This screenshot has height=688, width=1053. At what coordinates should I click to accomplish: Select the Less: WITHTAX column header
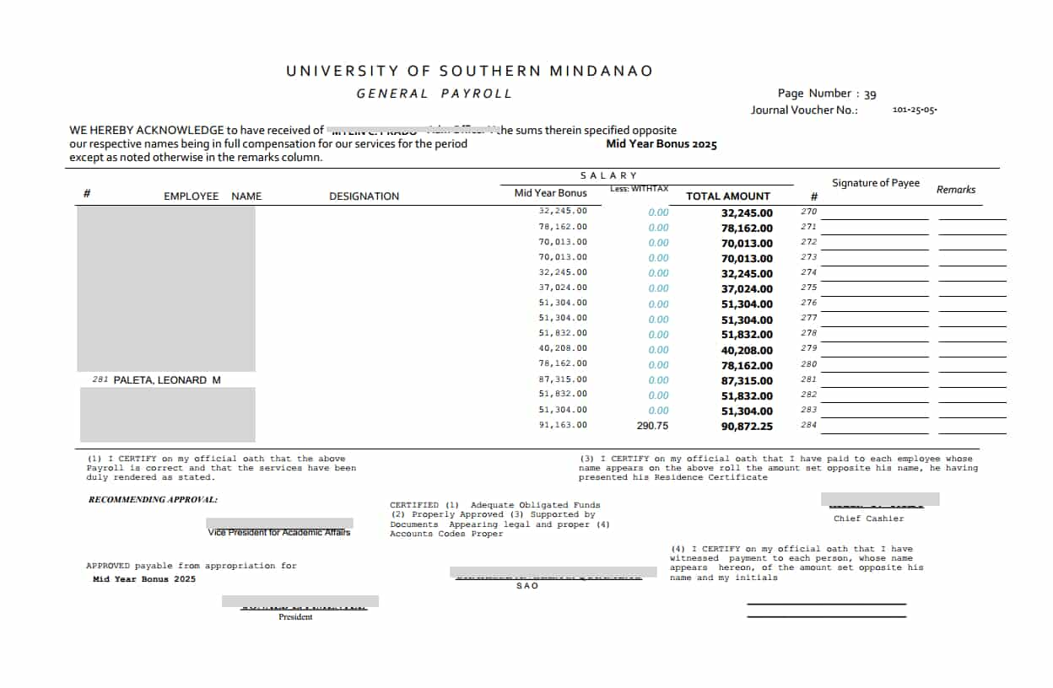(x=639, y=189)
